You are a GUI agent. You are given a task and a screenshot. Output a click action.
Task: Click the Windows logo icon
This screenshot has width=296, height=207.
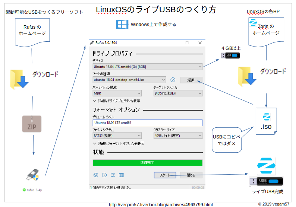122,24
